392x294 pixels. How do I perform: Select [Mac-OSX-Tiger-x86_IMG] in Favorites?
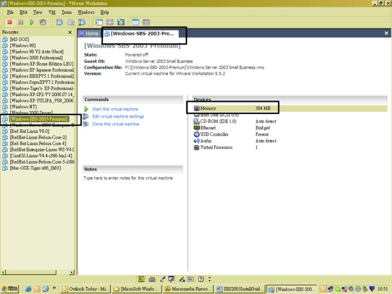[x=35, y=168]
